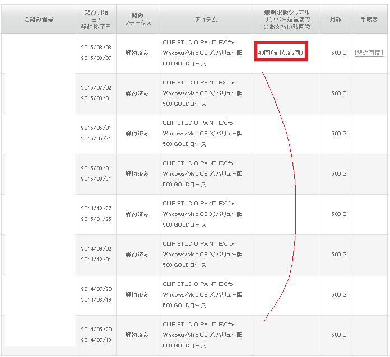This screenshot has width=390, height=357.
Task: Select the end date 2014/08/19
Action: (x=96, y=299)
